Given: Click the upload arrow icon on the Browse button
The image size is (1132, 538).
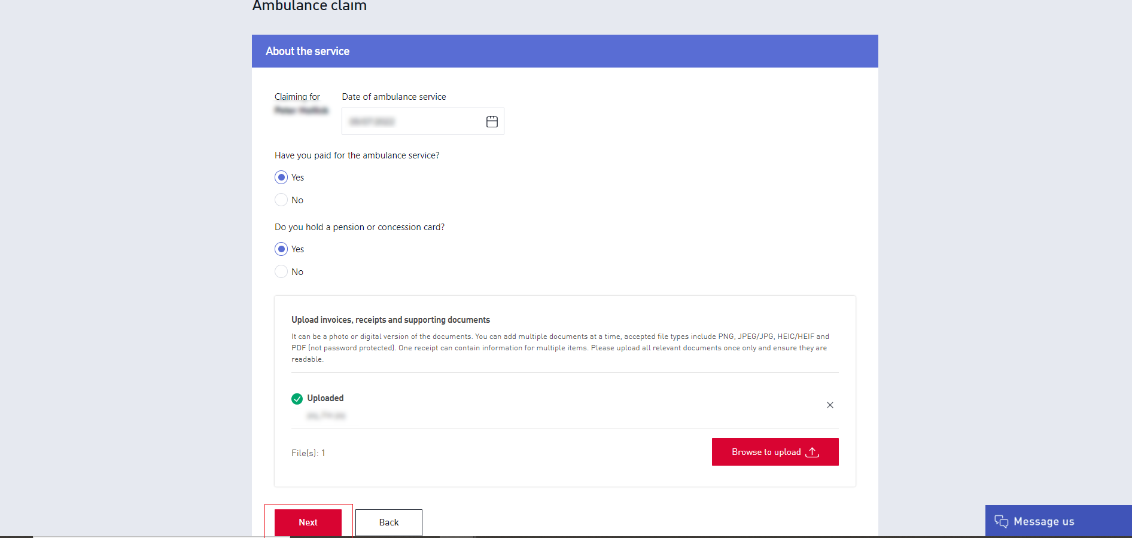Looking at the screenshot, I should coord(813,453).
